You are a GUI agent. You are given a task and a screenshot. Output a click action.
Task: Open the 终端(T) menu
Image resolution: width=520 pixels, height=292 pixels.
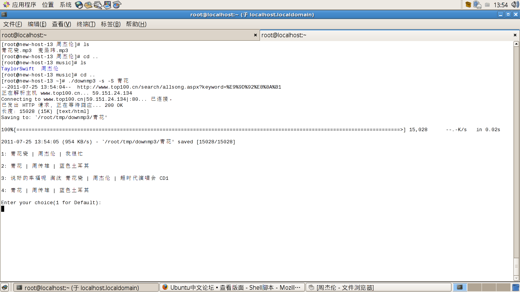click(x=86, y=24)
